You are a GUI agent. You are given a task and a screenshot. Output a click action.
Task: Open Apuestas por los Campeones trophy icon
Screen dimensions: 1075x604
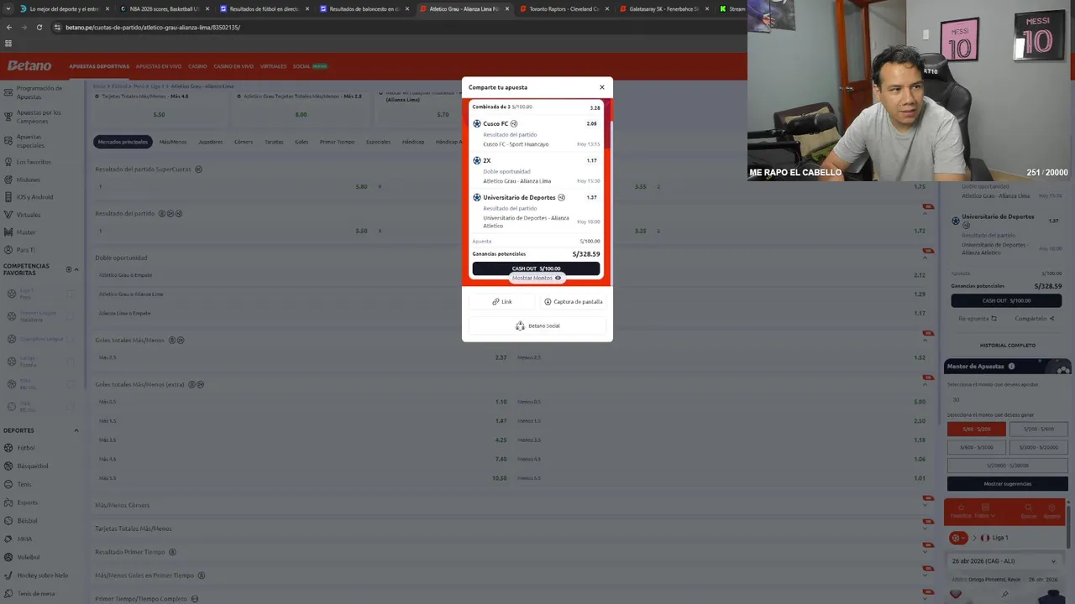click(x=8, y=117)
